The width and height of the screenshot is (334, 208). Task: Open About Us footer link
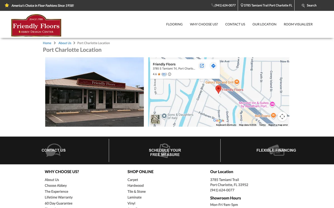(52, 180)
